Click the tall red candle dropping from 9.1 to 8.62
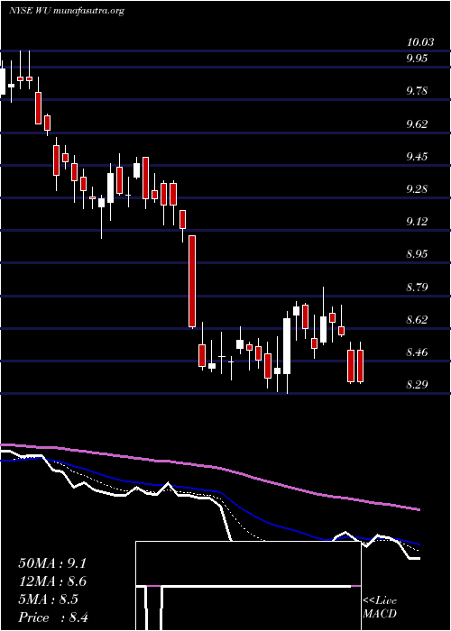The image size is (451, 631). [192, 281]
